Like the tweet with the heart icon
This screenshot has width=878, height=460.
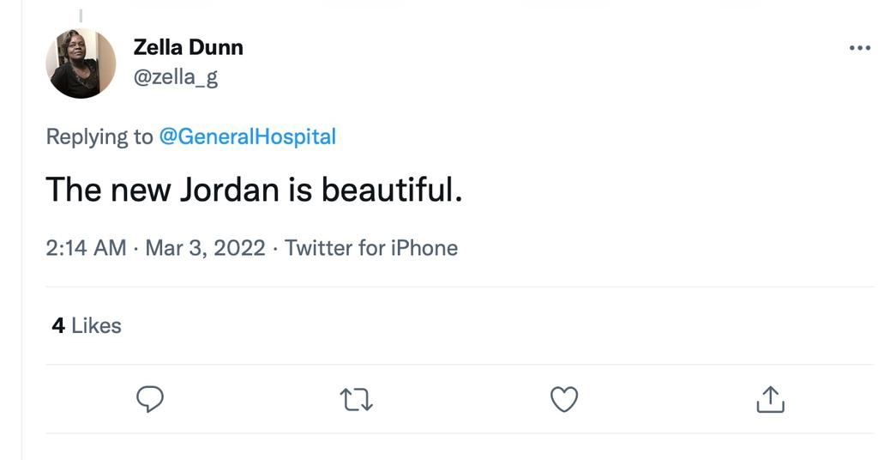point(563,399)
